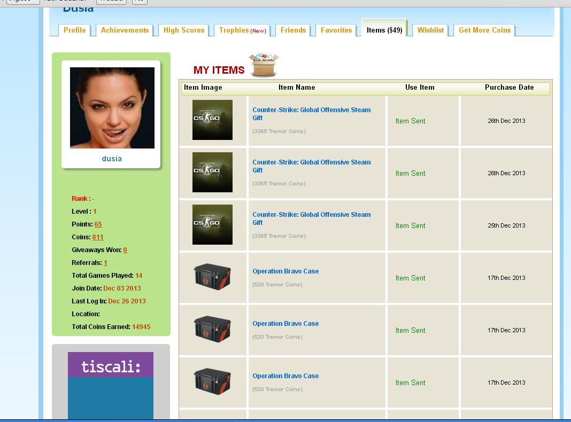Viewport: 571px width, 422px height.
Task: View the Trophies (New) tab
Action: [x=243, y=30]
